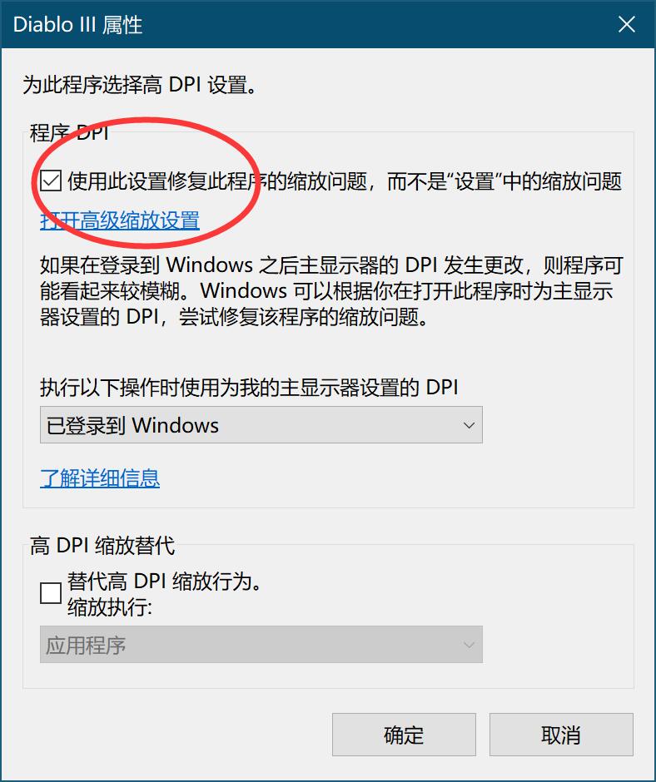Click the 缩放执行 label above the disabled dropdown
The image size is (656, 782).
coord(110,607)
